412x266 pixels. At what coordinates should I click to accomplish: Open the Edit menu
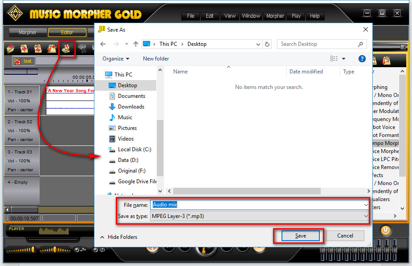(x=209, y=16)
